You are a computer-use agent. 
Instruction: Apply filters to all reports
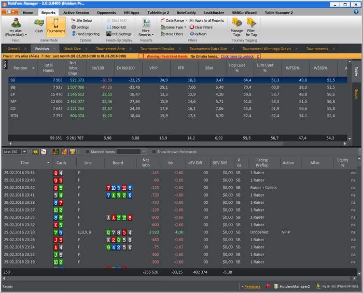(x=207, y=20)
